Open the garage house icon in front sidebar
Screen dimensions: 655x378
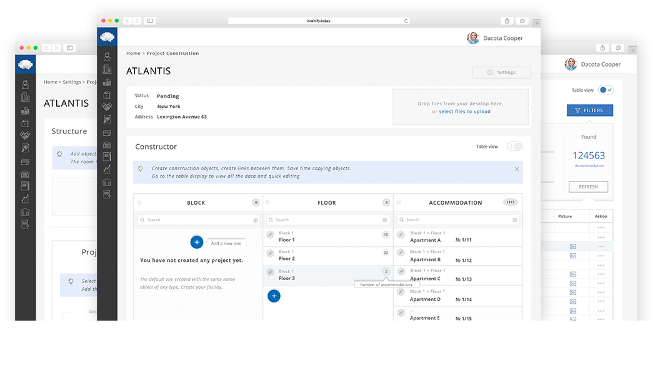(x=107, y=182)
